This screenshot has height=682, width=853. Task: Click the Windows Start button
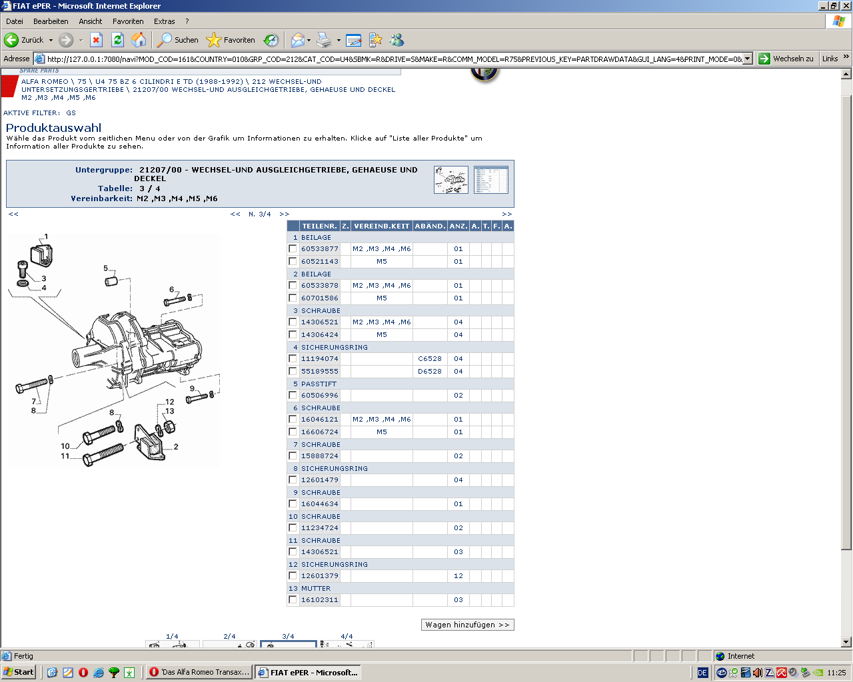tap(19, 673)
